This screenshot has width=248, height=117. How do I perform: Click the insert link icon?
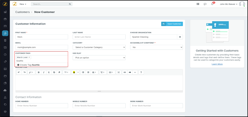click(x=124, y=72)
